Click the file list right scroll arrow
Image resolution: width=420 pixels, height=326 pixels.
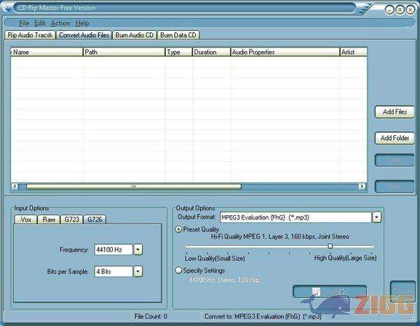pyautogui.click(x=362, y=186)
